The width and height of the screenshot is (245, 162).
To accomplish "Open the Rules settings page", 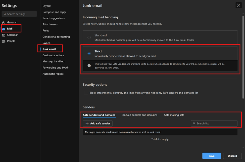I will click(46, 30).
